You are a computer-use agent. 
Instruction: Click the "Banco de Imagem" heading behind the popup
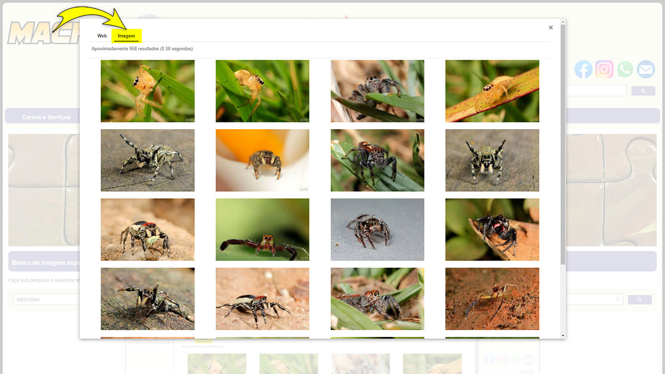[45, 262]
